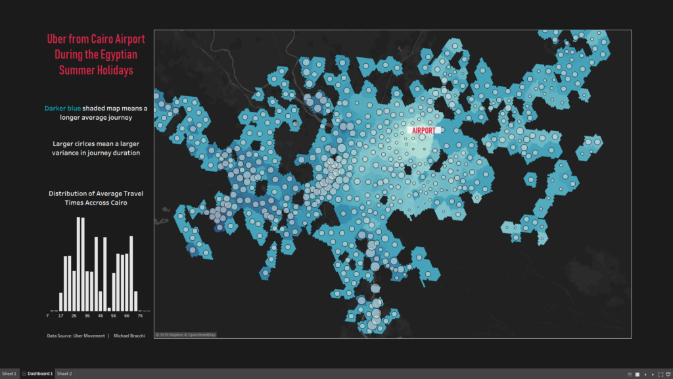
Task: Go to next sheet arrow
Action: pos(653,374)
